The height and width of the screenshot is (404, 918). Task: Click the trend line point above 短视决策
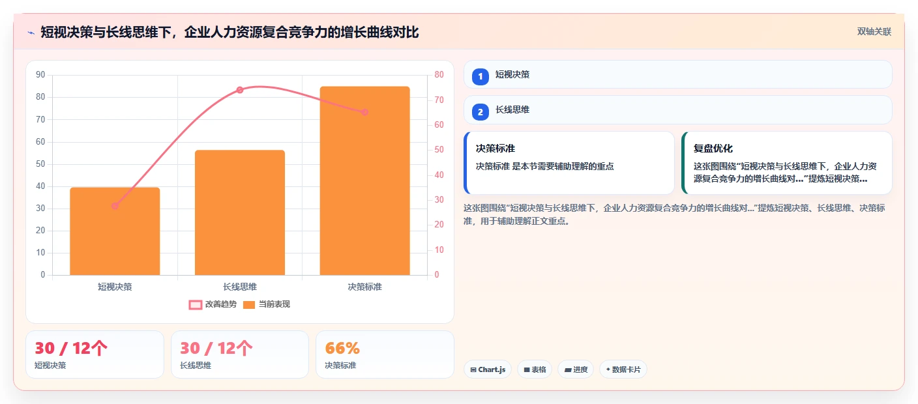coord(115,206)
